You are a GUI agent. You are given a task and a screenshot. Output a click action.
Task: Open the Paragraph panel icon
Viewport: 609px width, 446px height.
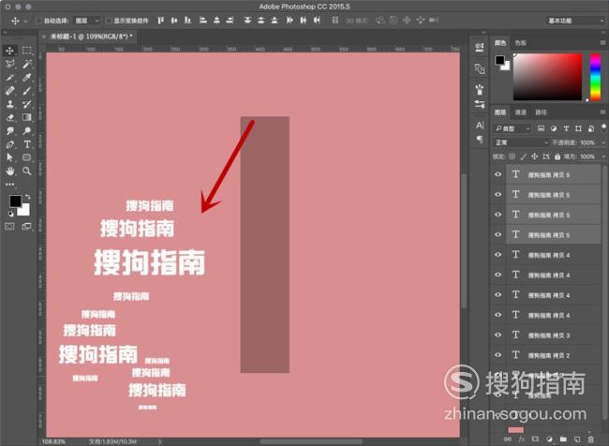(x=480, y=139)
